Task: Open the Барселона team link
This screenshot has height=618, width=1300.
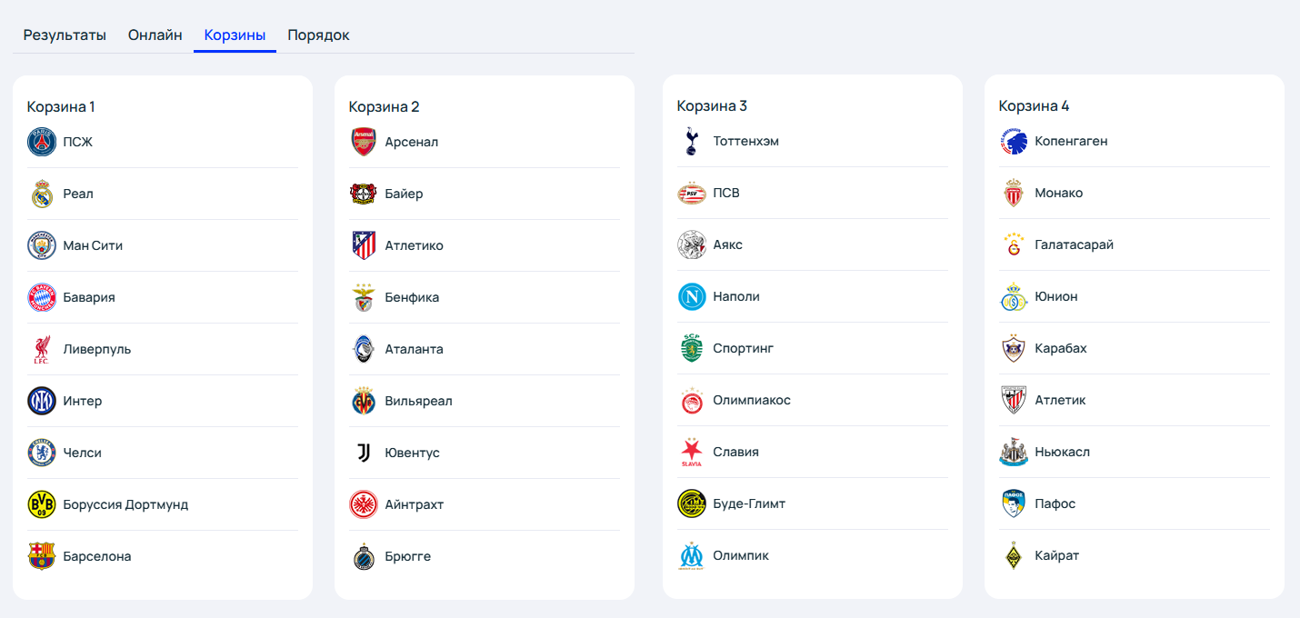Action: click(x=97, y=557)
